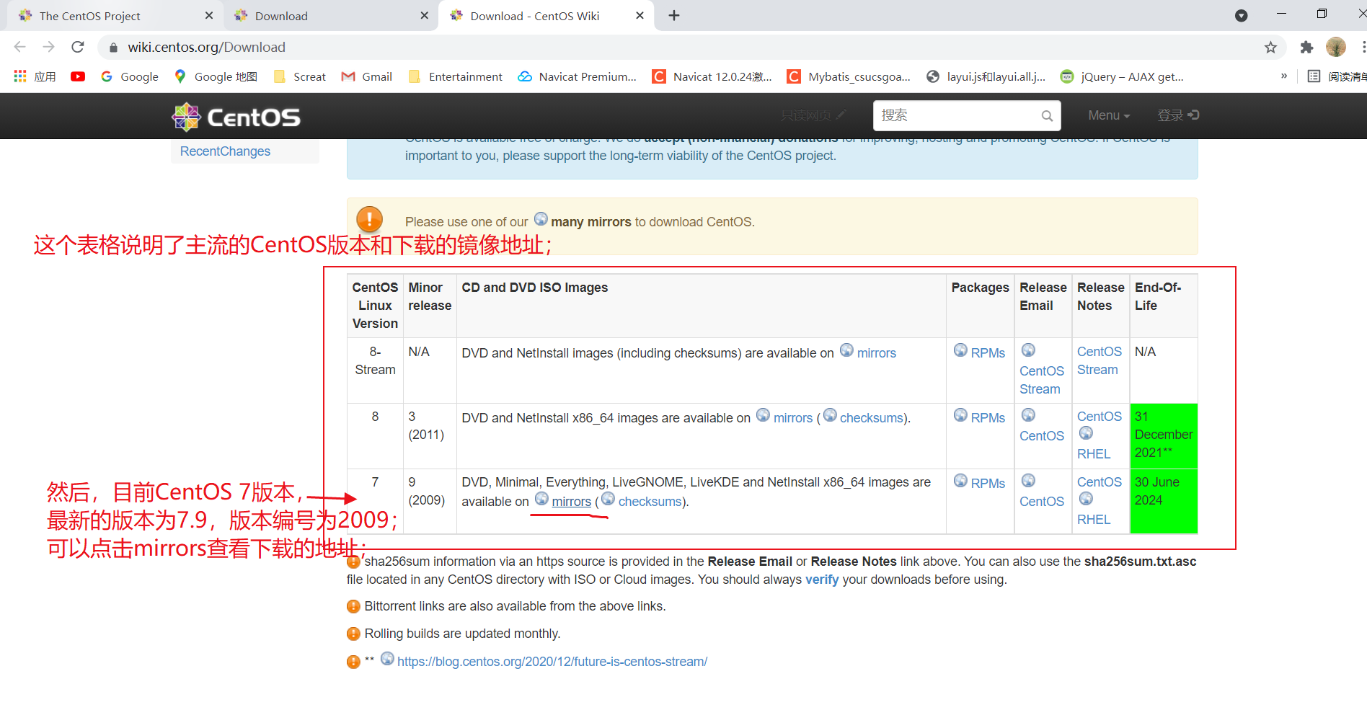Open CentOS release notes for version 8
This screenshot has width=1367, height=710.
click(1099, 417)
